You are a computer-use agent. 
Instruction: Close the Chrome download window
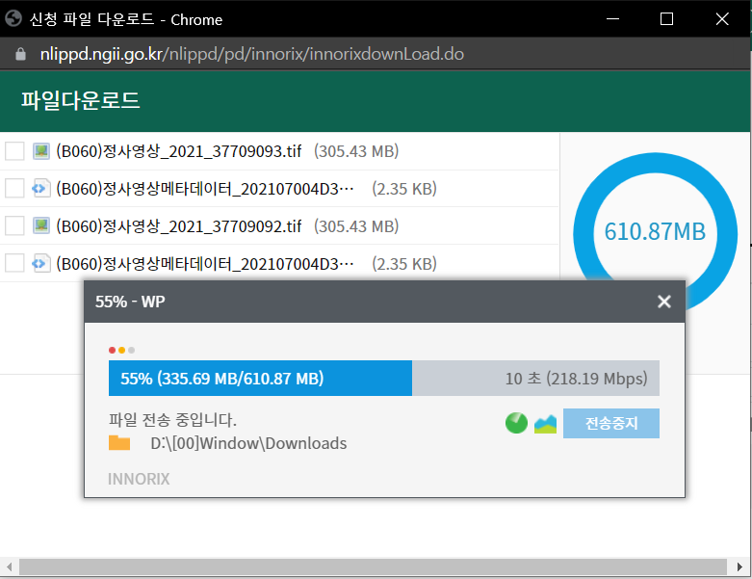pos(722,18)
